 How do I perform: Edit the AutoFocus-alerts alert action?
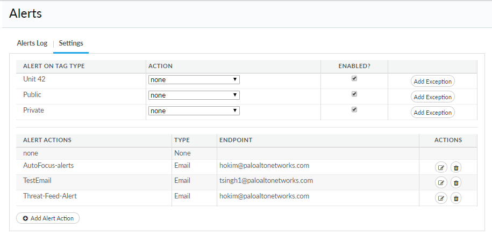[441, 167]
